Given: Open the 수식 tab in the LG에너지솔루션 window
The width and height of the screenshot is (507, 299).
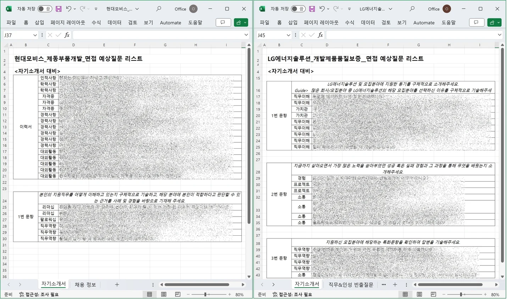Looking at the screenshot, I should pos(350,22).
